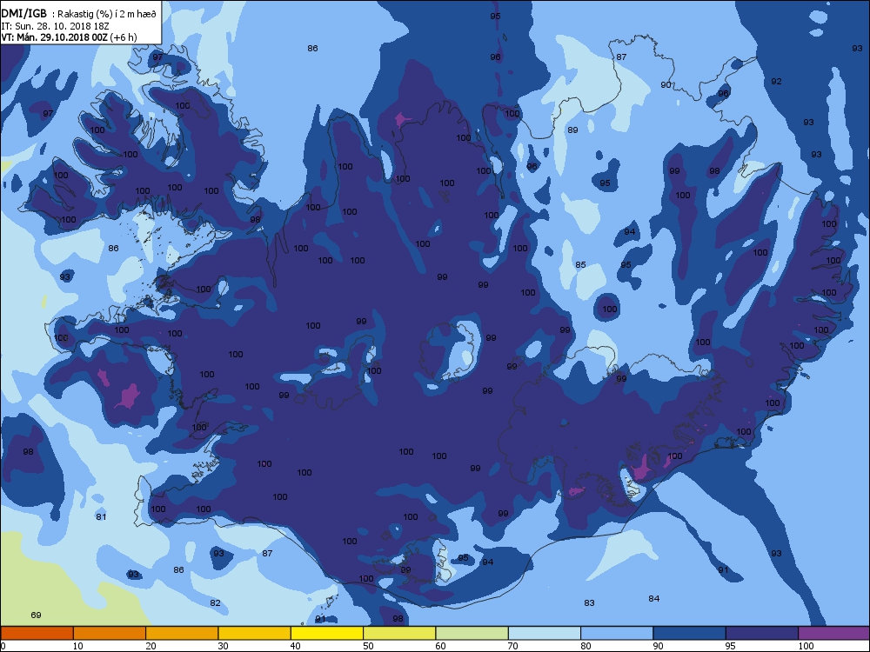Click the dark blue 90–95 legend swatch
This screenshot has width=870, height=652.
point(690,633)
